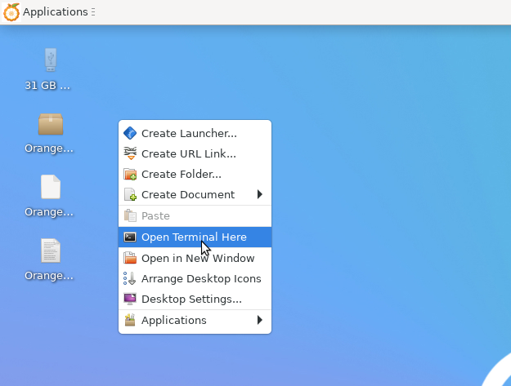Choose Create Folder... entry
This screenshot has height=386, width=511.
(x=195, y=175)
